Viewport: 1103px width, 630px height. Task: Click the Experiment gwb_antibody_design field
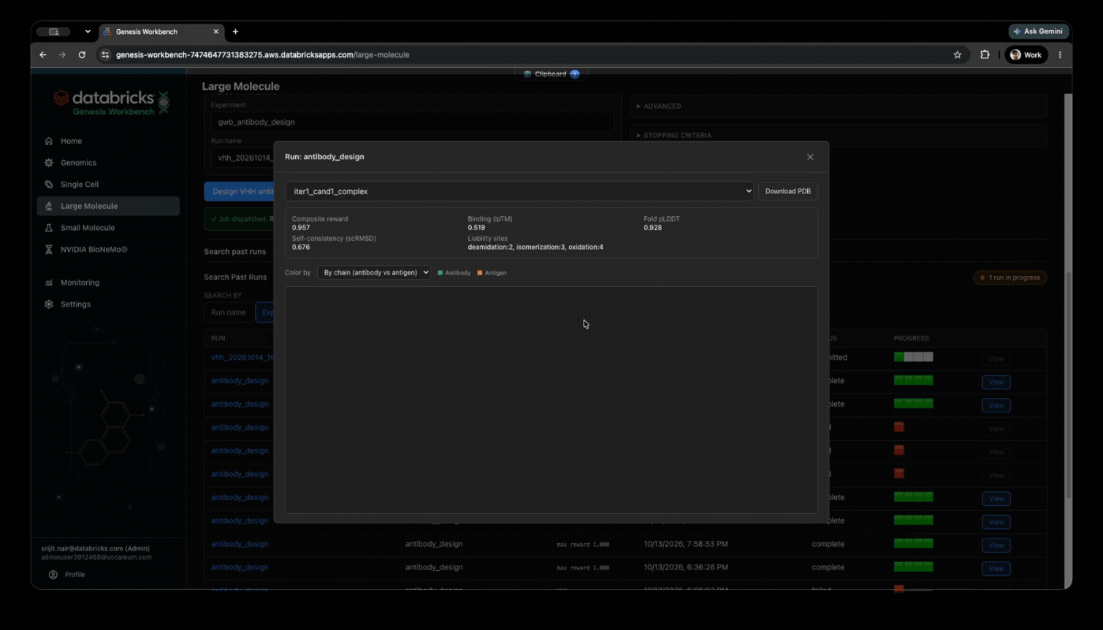point(411,122)
